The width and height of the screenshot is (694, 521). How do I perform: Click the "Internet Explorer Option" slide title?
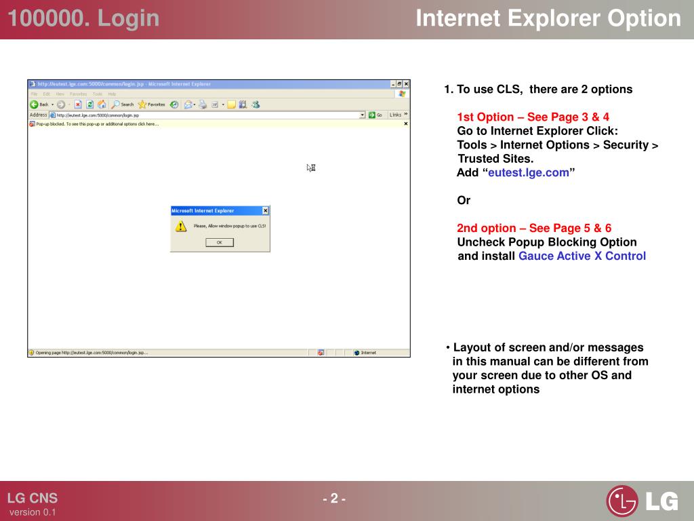tap(548, 18)
